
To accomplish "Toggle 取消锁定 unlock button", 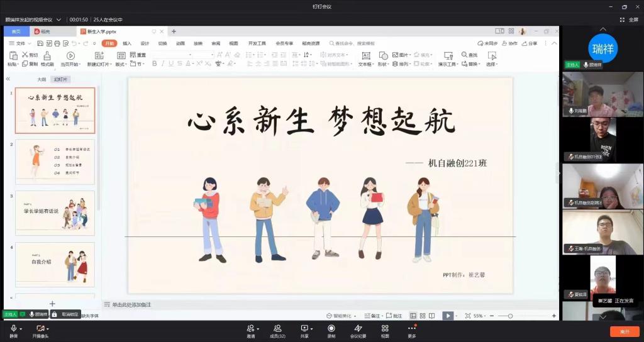I will pyautogui.click(x=65, y=314).
